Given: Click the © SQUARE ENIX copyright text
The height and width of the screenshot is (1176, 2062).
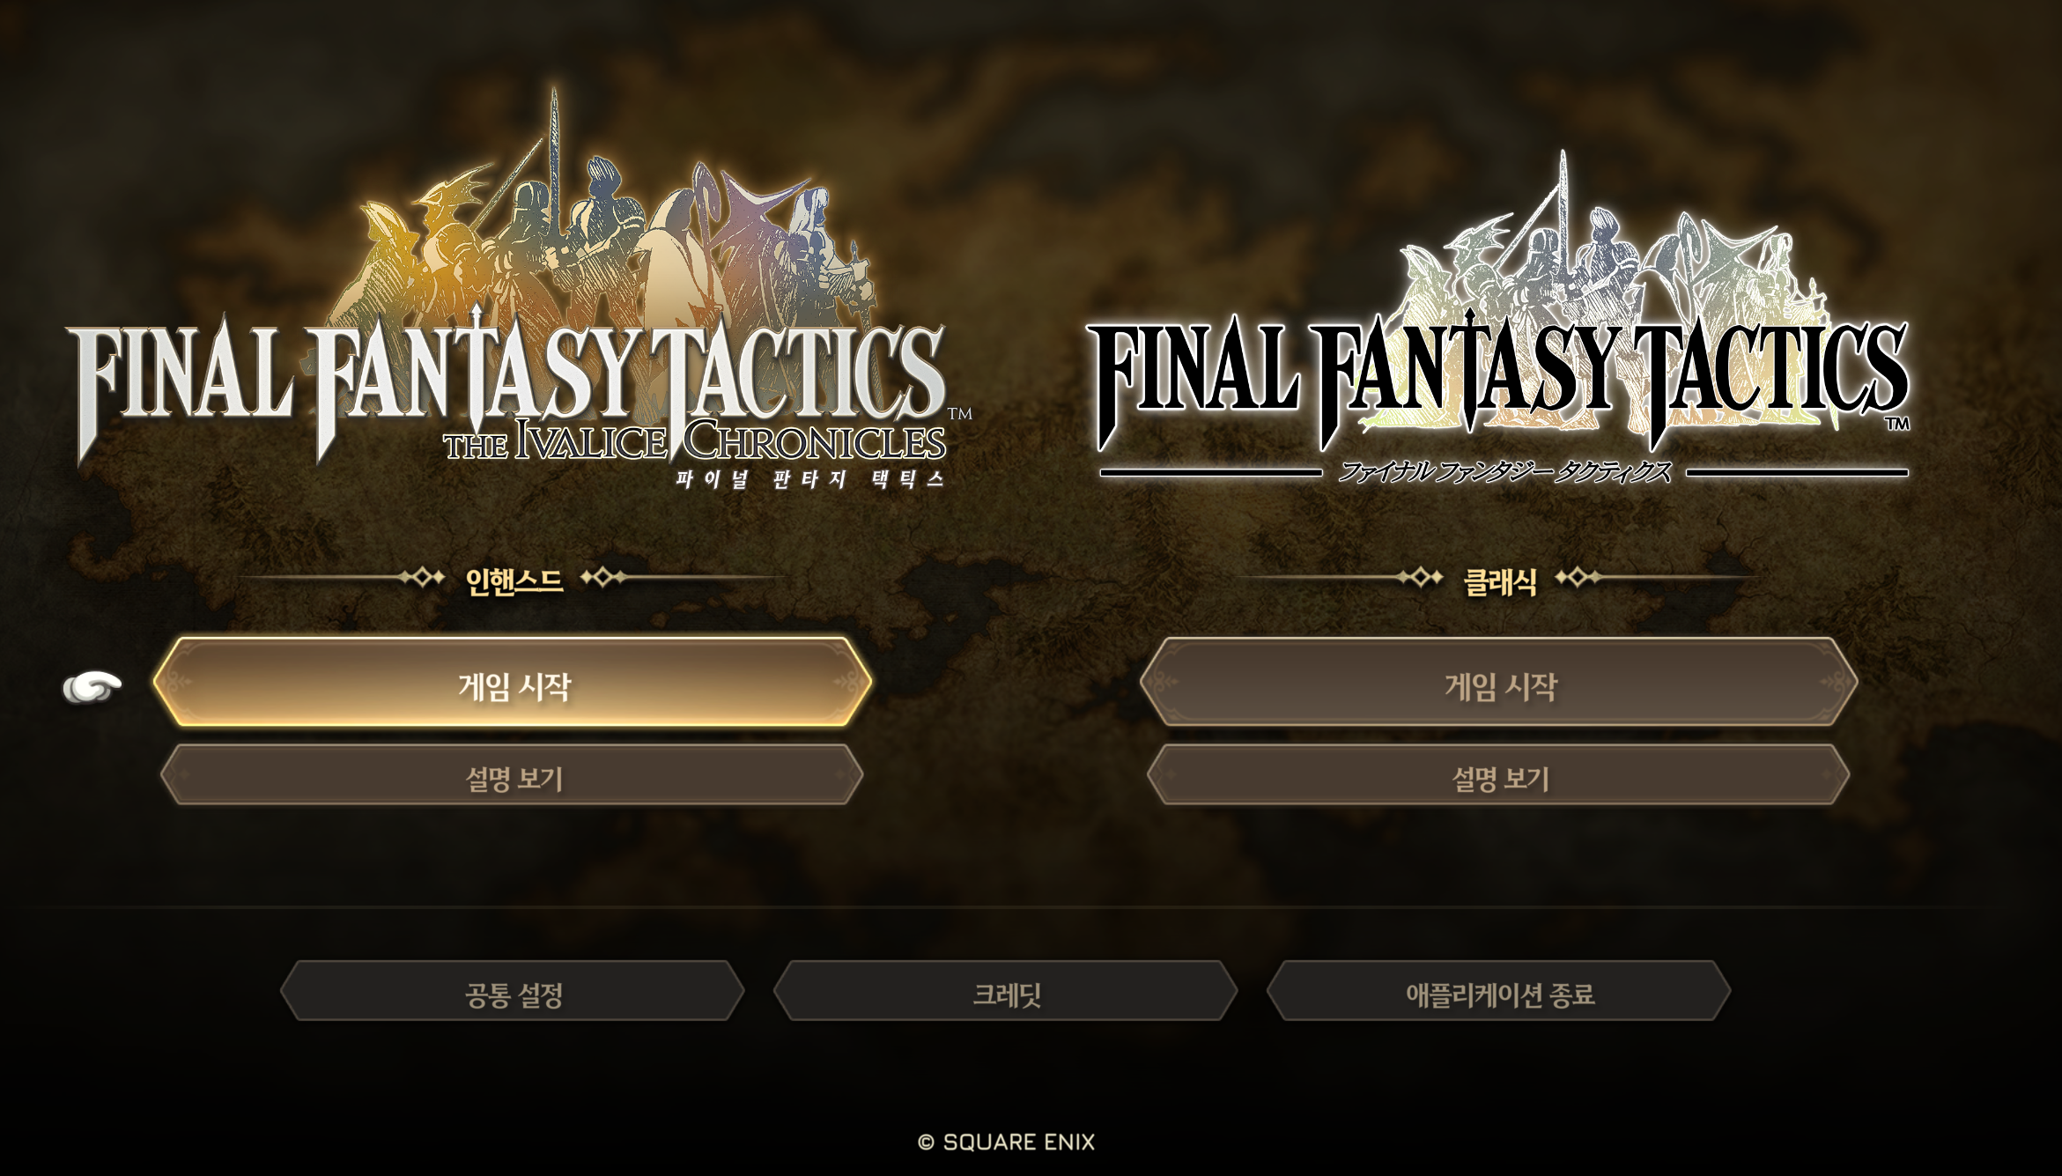Looking at the screenshot, I should pyautogui.click(x=1006, y=1143).
